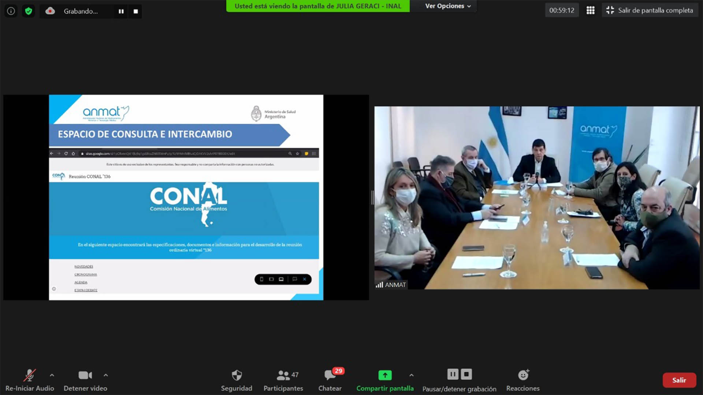This screenshot has height=395, width=703.
Task: Pause recording in the top bar
Action: (x=121, y=11)
